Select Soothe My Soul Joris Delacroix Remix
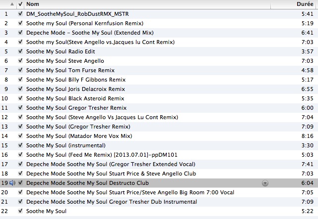 (75, 89)
